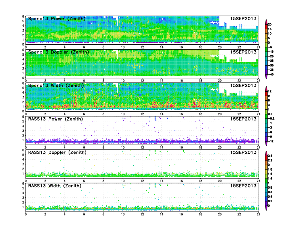Click the "-0.2" label on the middle colorbar
This screenshot has width=297, height=230.
click(271, 119)
